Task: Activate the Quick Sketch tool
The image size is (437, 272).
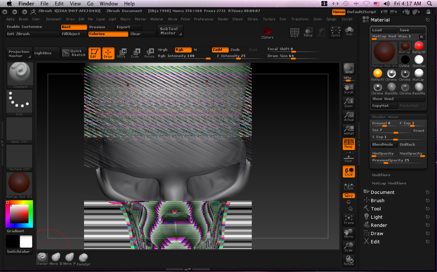Action: [x=74, y=53]
